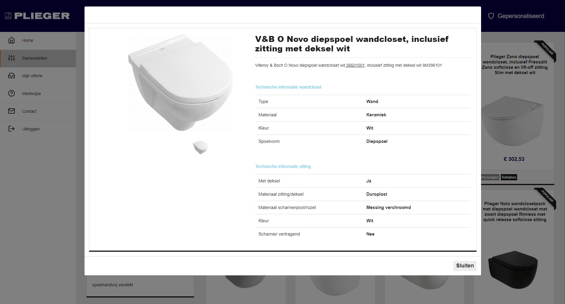Select the small toilet thumbnail image
This screenshot has height=304, width=565.
point(200,147)
